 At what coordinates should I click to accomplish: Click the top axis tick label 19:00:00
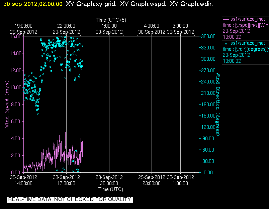[x=23, y=26]
